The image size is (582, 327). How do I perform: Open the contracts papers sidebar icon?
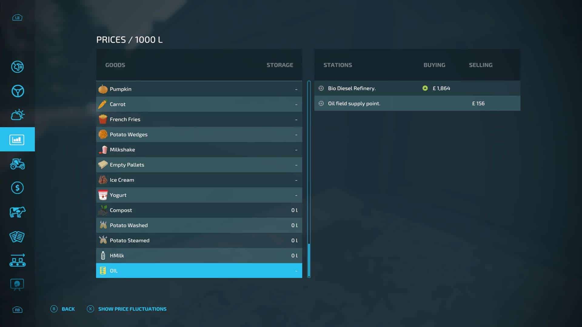click(x=17, y=236)
